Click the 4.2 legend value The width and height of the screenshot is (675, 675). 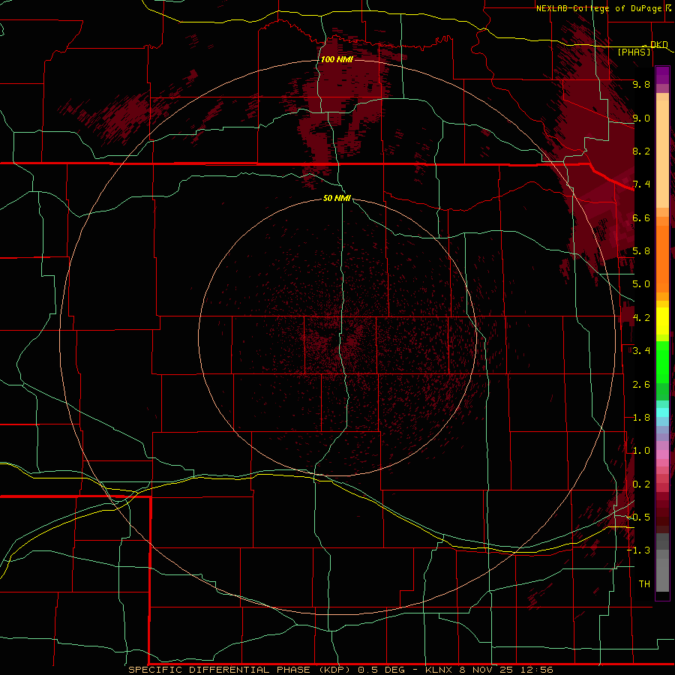tap(641, 318)
